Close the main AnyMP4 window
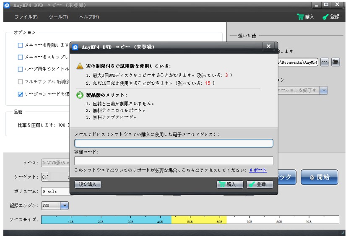This screenshot has width=348, height=239. point(338,5)
